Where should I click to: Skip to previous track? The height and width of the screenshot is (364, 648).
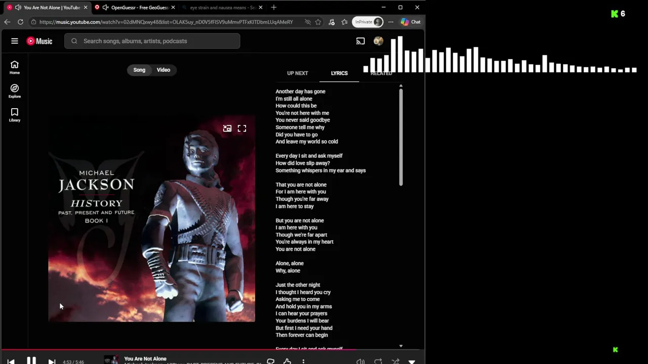click(x=11, y=361)
